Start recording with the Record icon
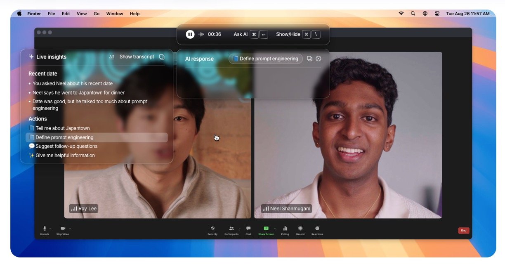The width and height of the screenshot is (505, 269). [300, 229]
